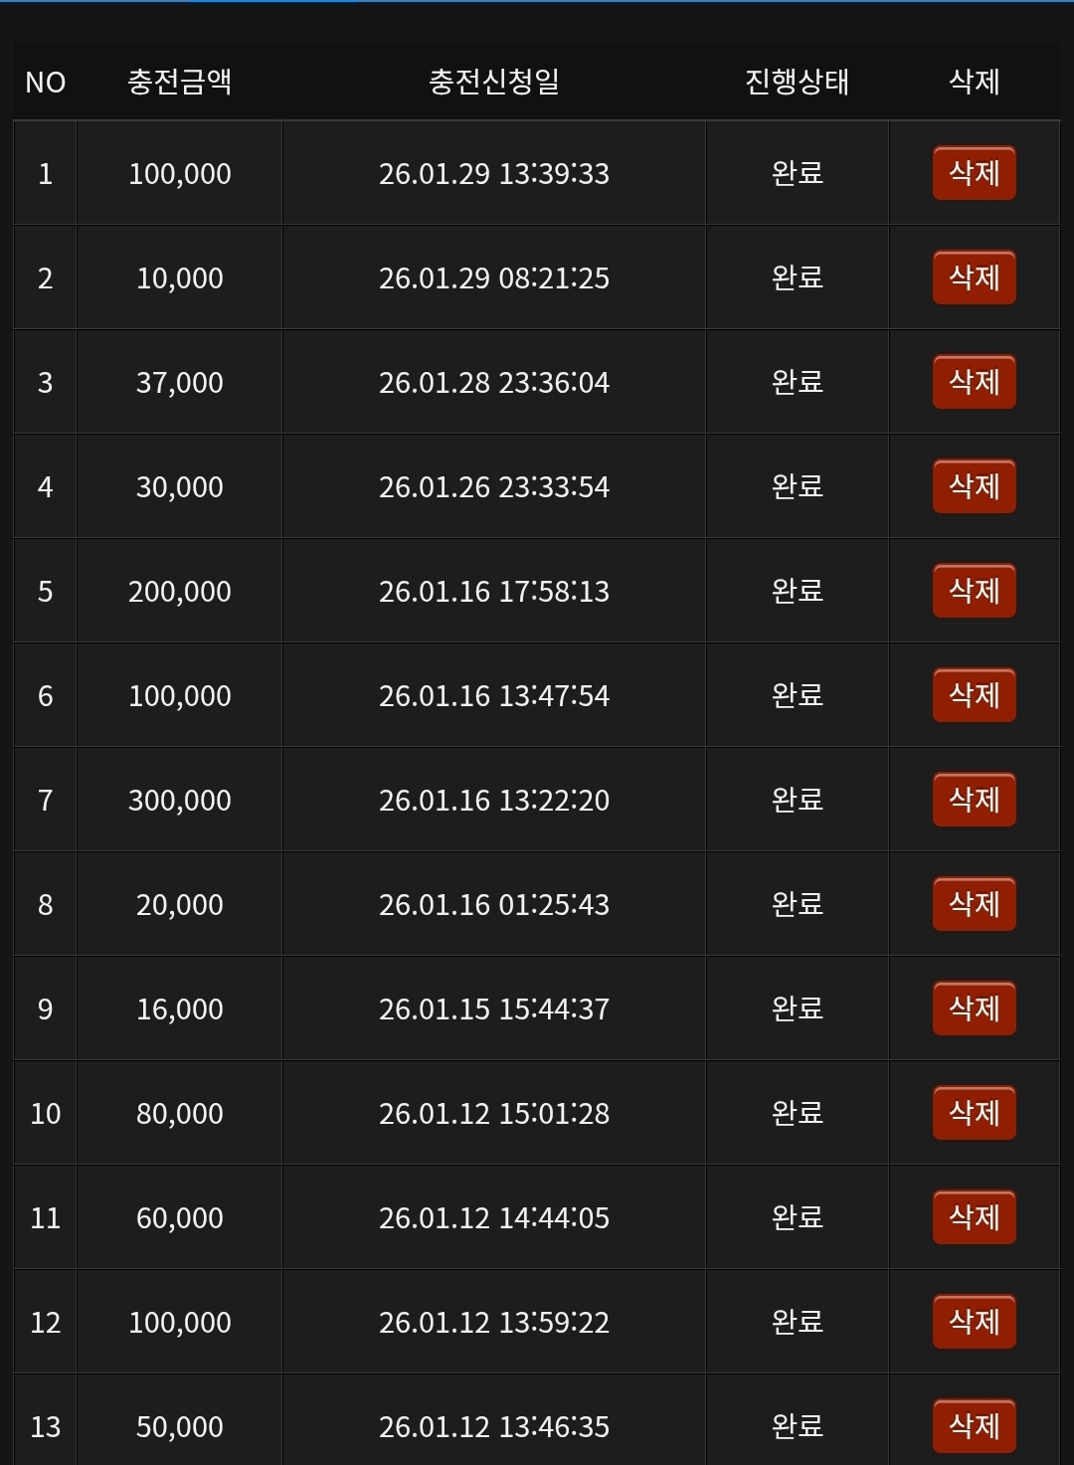Remove row 4 charge of 30,000
1074x1465 pixels.
coord(974,486)
